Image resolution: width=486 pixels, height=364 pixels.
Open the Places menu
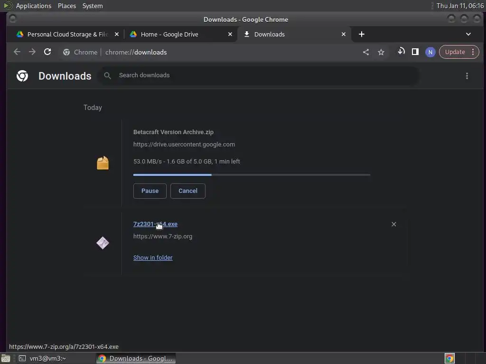(66, 6)
